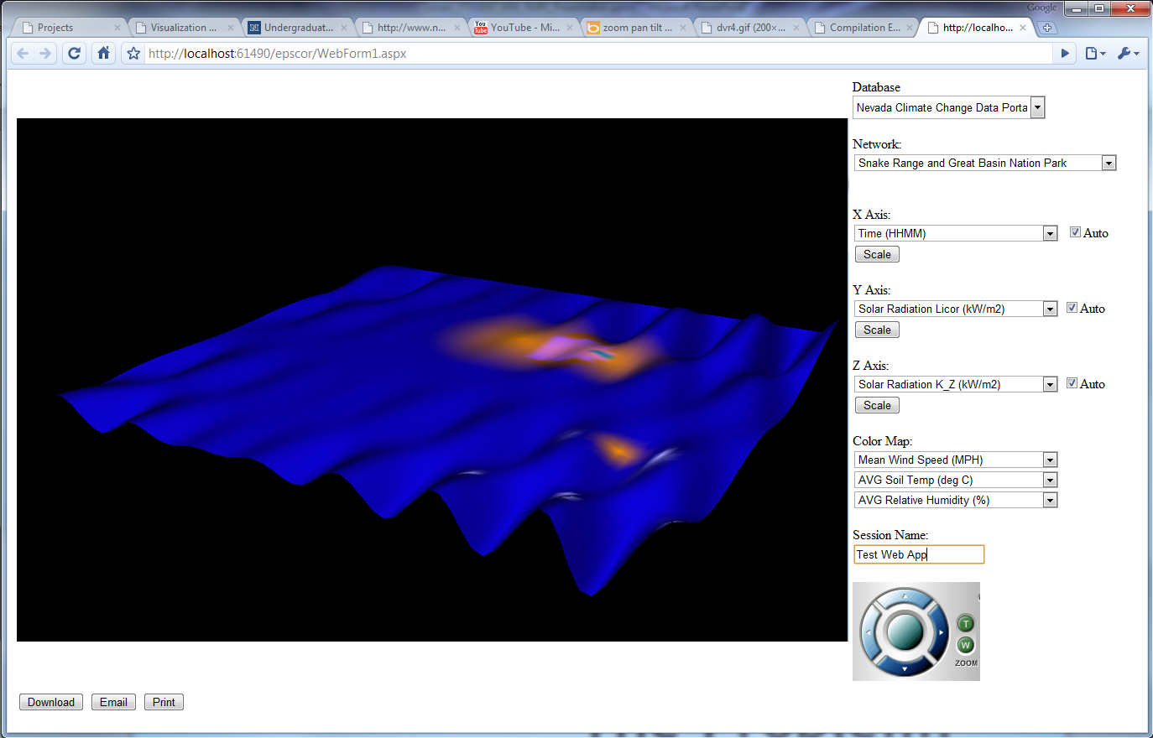Switch to the Compilation E... tab
1153x738 pixels.
(863, 28)
